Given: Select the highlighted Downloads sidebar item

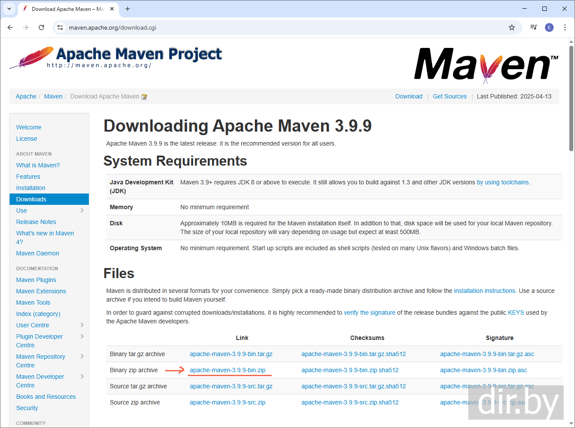Looking at the screenshot, I should pos(49,199).
